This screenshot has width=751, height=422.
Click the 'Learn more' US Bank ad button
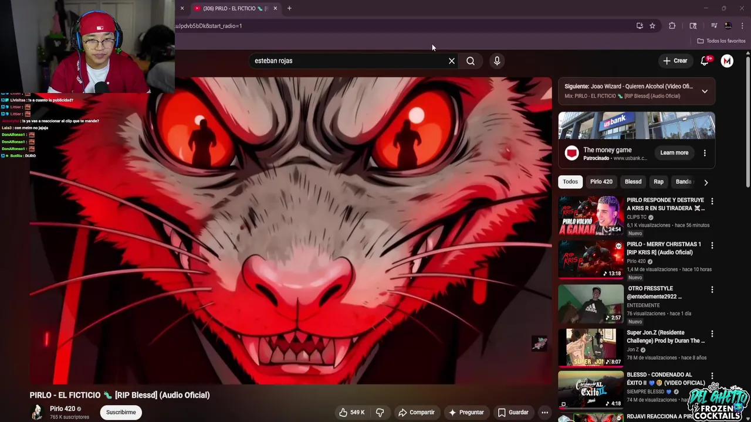tap(674, 153)
